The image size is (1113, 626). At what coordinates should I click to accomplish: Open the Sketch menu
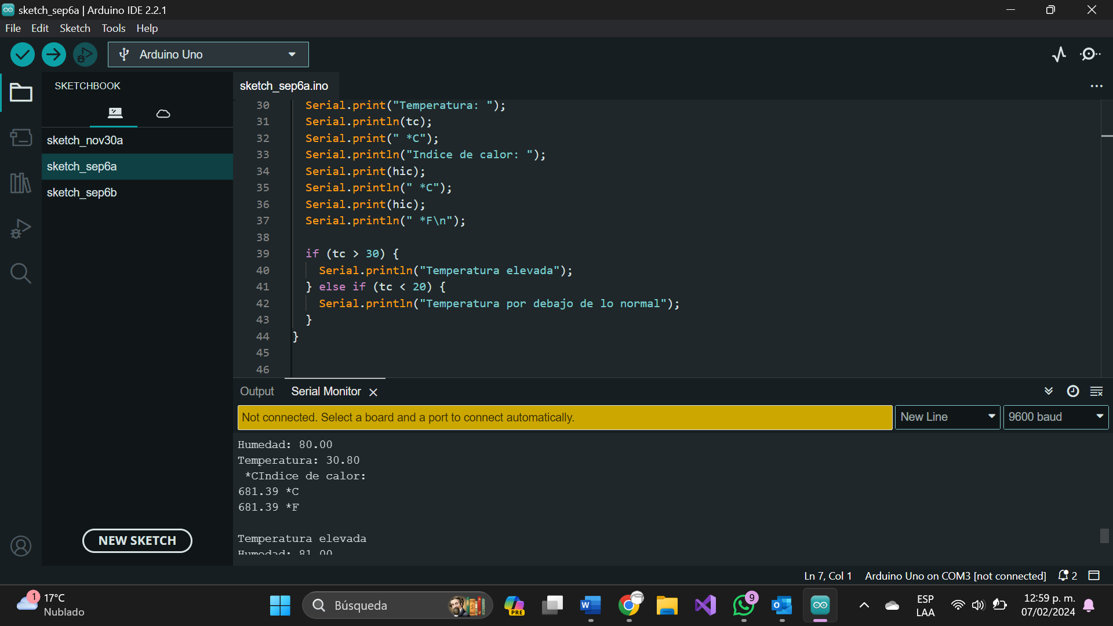(x=75, y=28)
